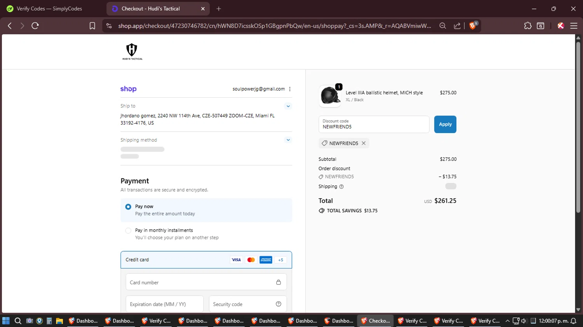Image resolution: width=583 pixels, height=327 pixels.
Task: Click the Checko... taskbar window button
Action: tap(375, 321)
